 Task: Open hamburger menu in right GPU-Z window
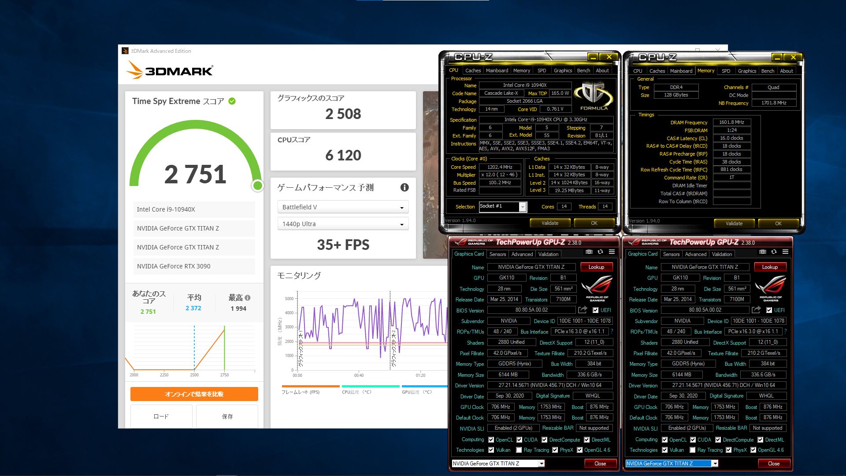785,252
